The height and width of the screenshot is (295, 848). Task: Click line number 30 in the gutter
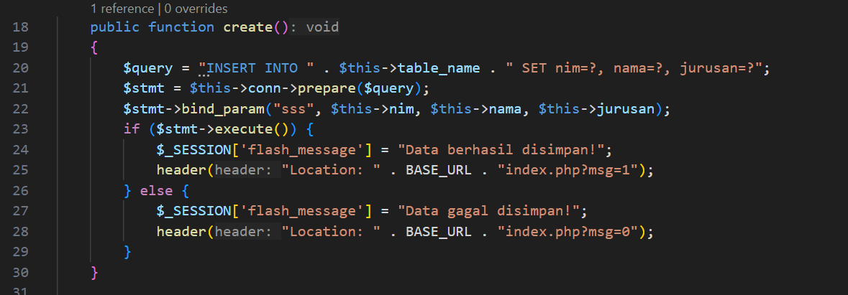[x=21, y=273]
